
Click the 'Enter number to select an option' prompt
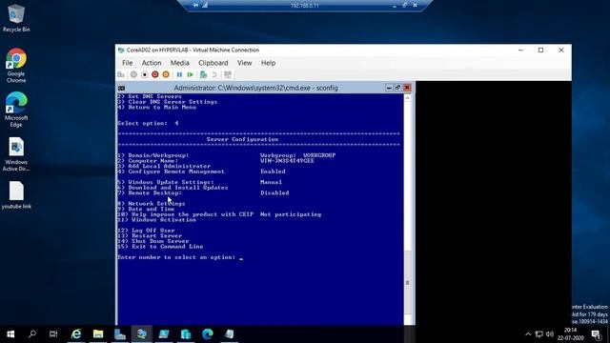point(176,257)
